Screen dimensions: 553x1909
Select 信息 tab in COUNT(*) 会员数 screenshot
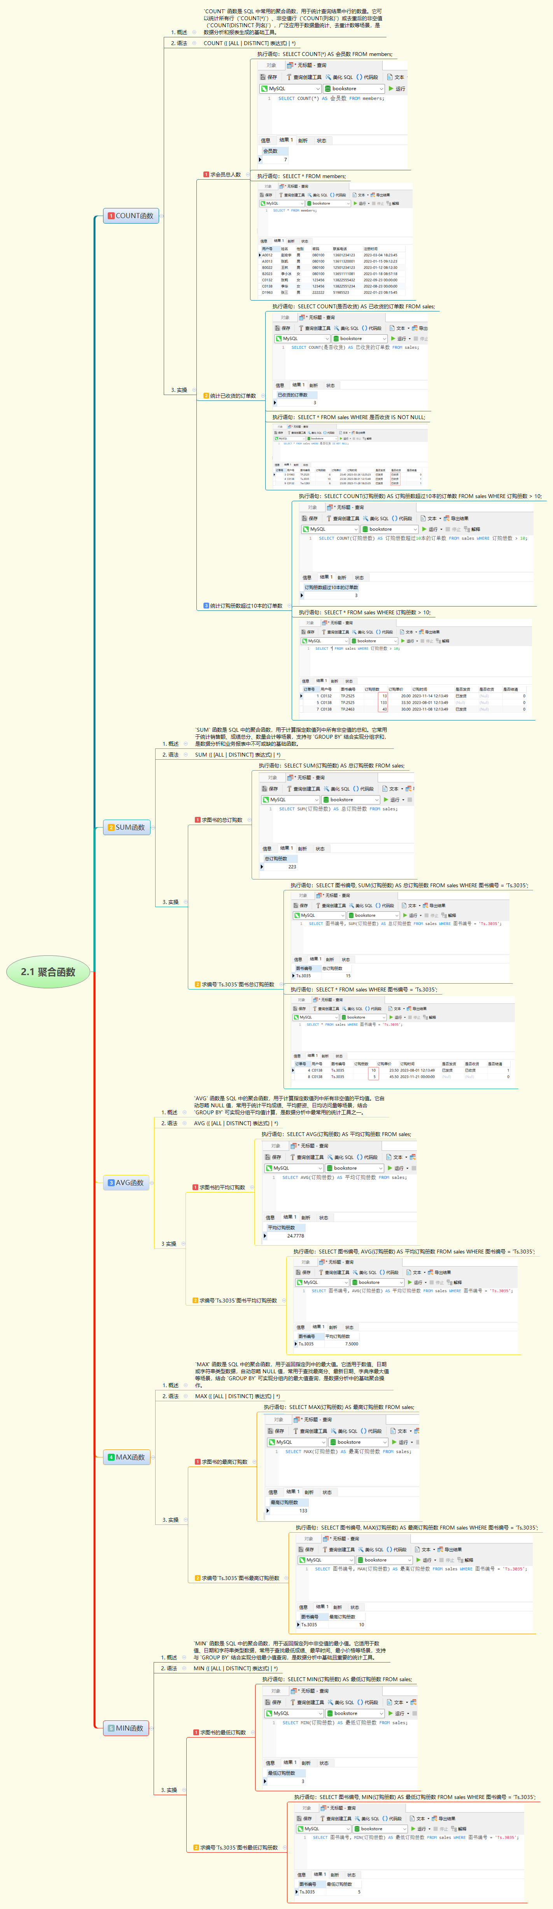coord(265,140)
